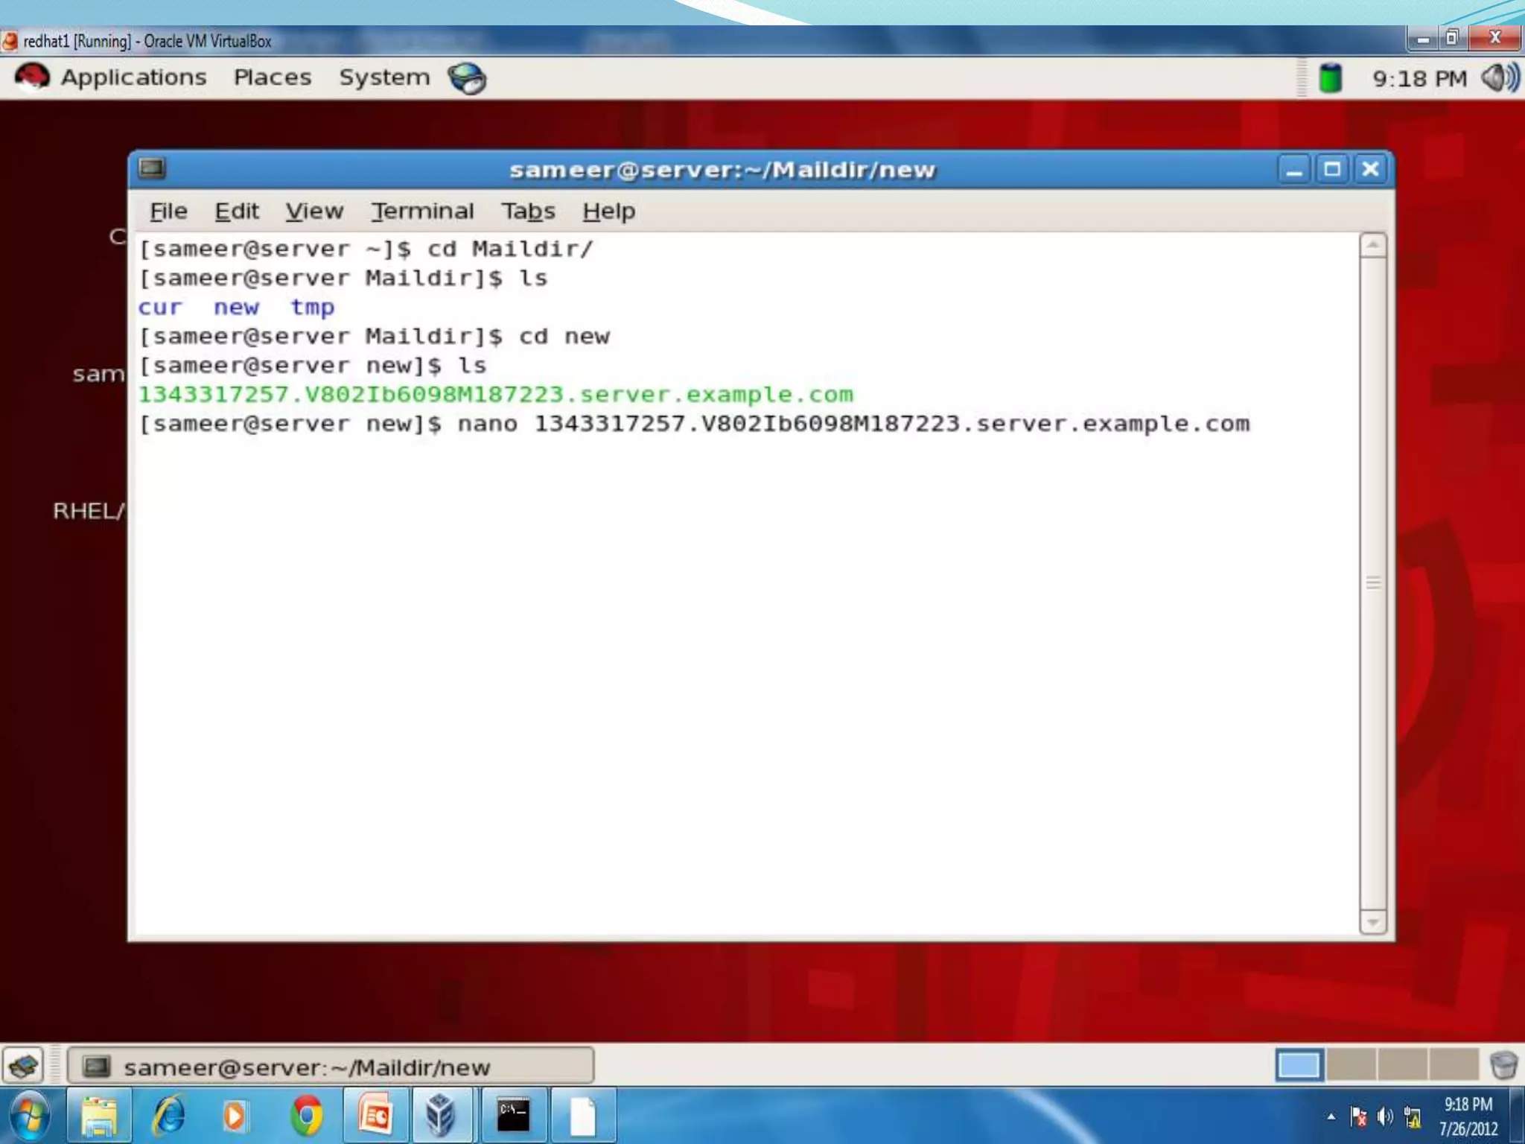Click the terminal scrollbar down arrow
The height and width of the screenshot is (1144, 1525).
(x=1372, y=922)
